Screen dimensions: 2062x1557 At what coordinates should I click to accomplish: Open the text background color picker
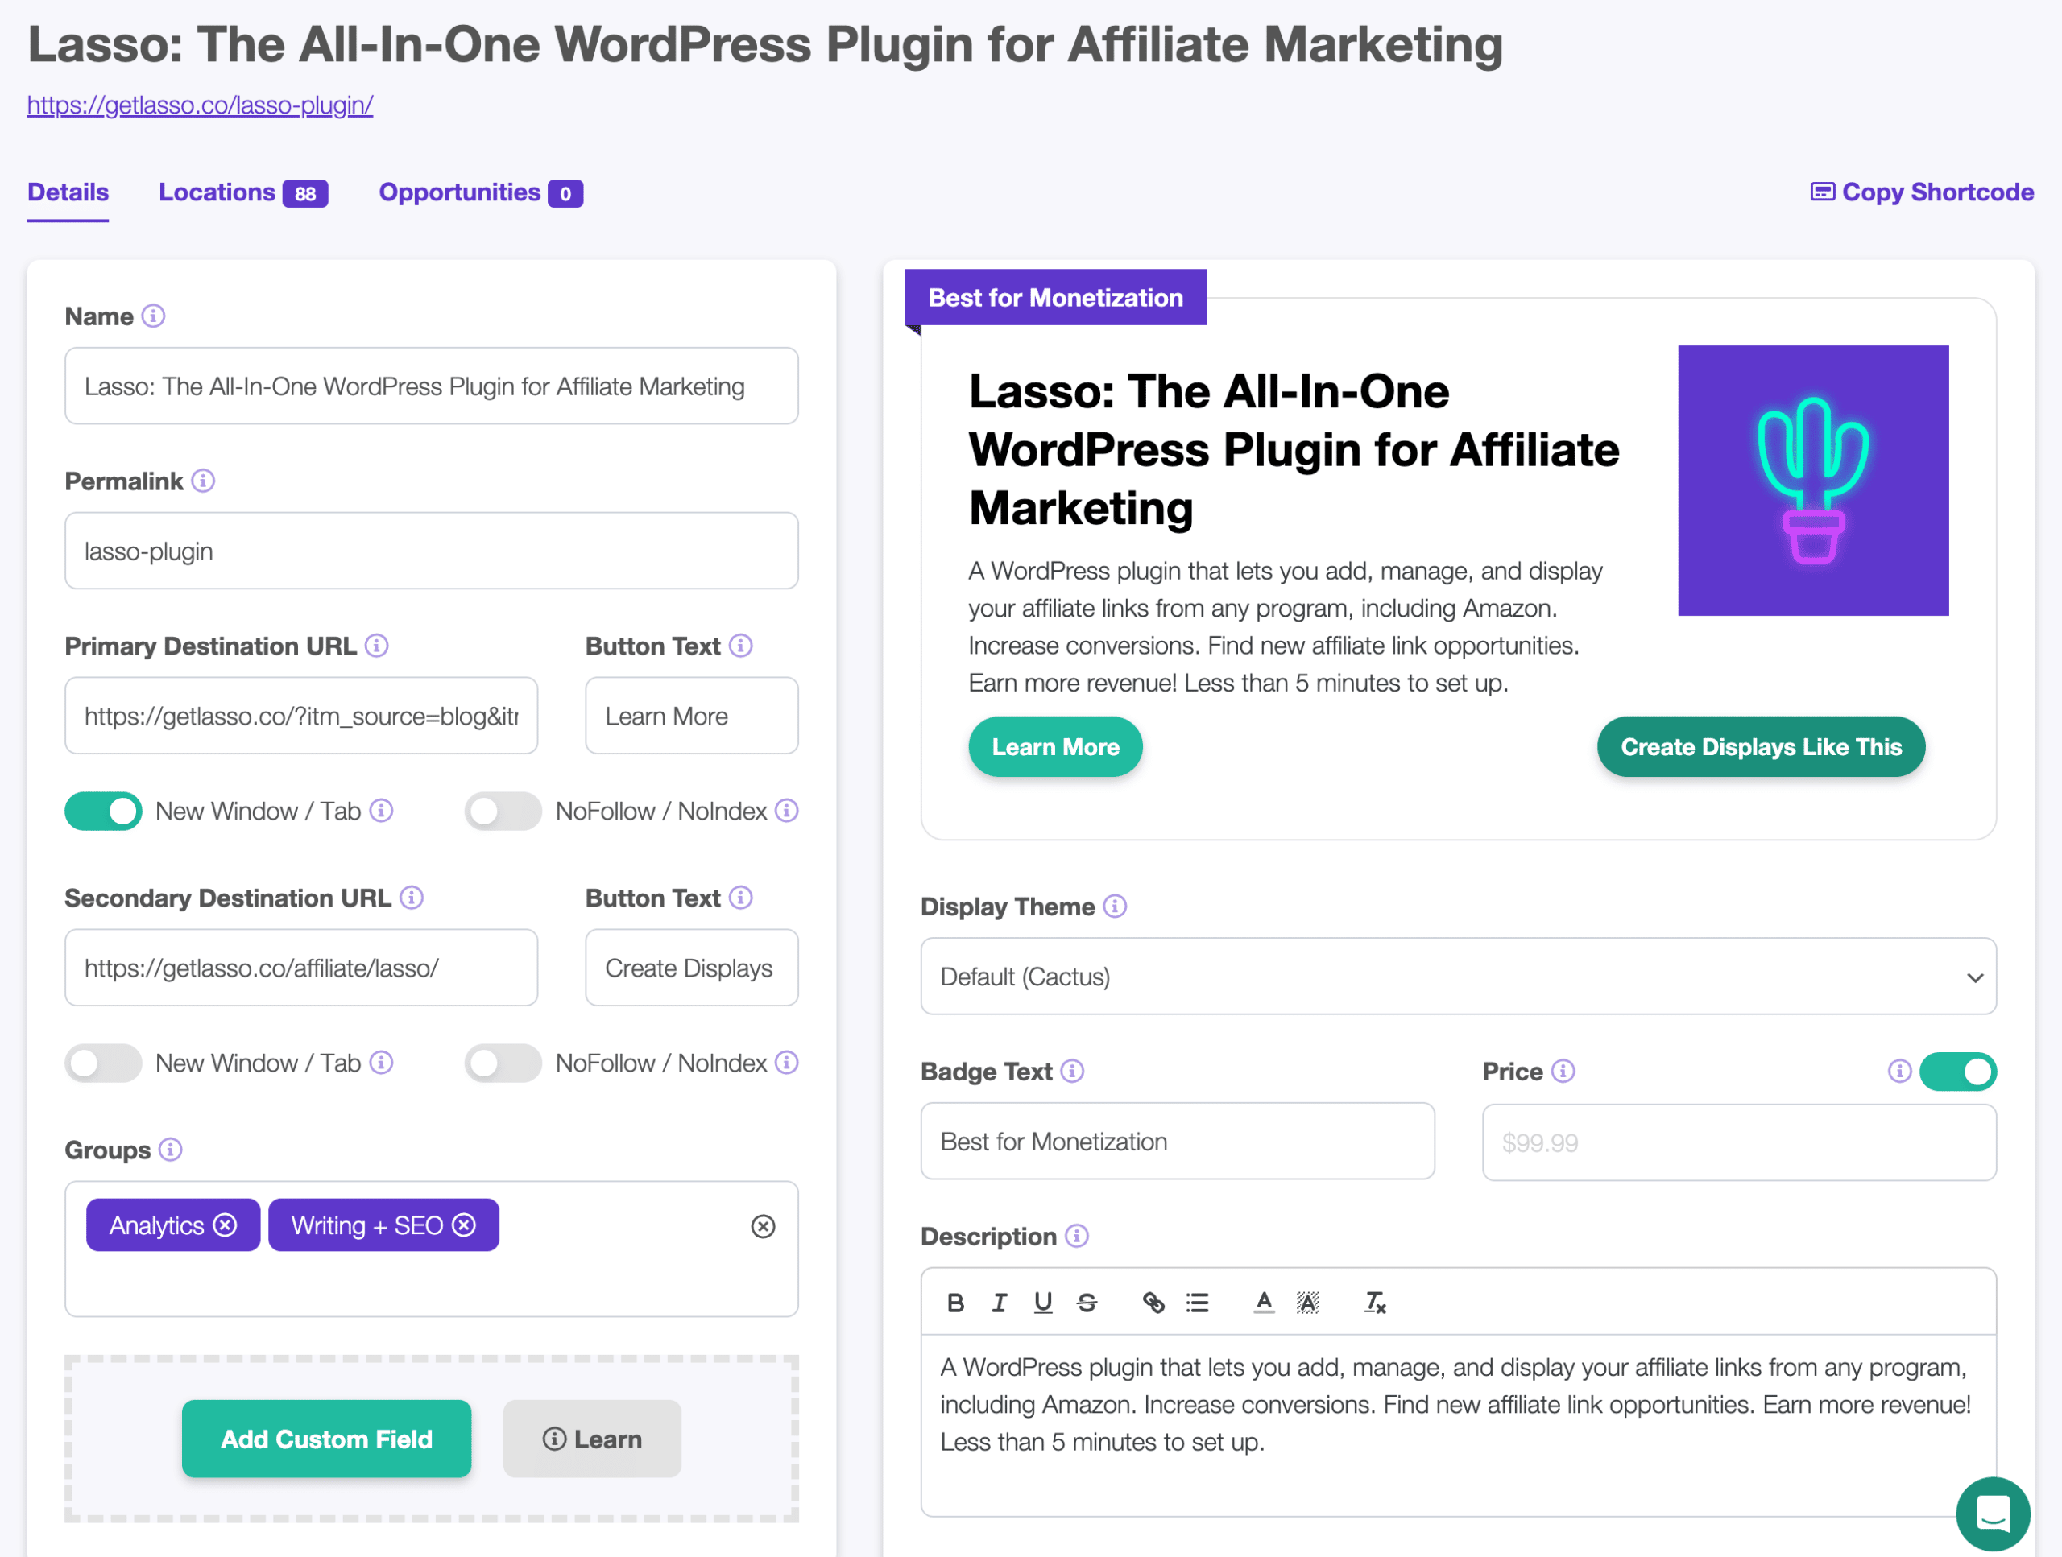click(1308, 1303)
